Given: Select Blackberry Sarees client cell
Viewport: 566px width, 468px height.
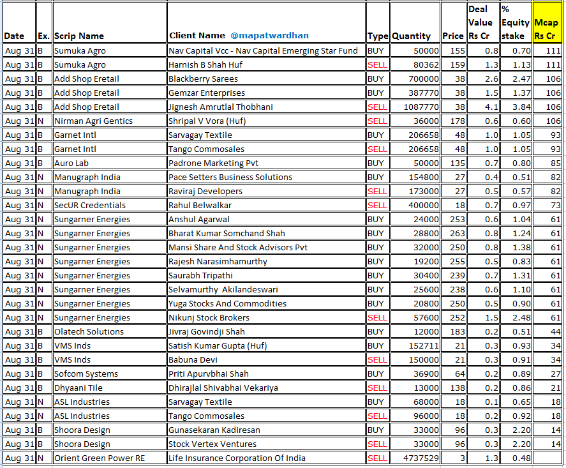Looking at the screenshot, I should 266,79.
